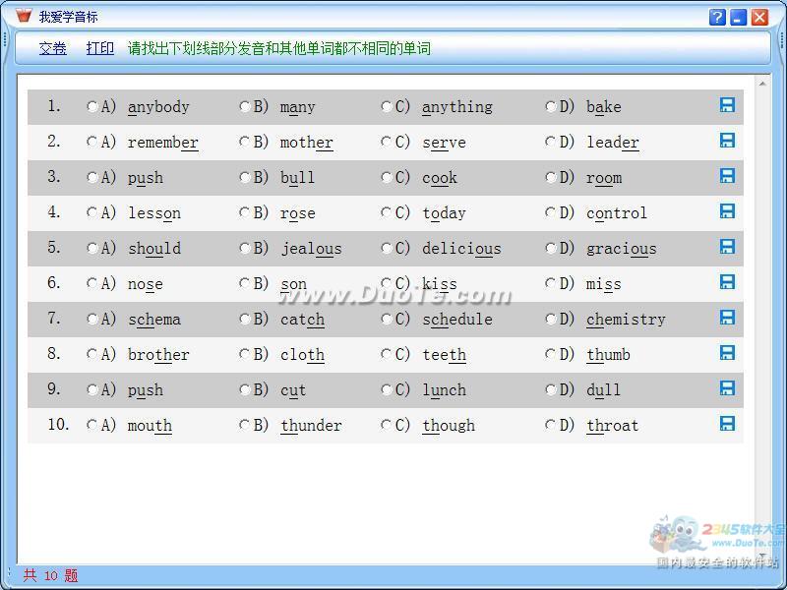
Task: Click the save icon for question 4
Action: point(727,210)
